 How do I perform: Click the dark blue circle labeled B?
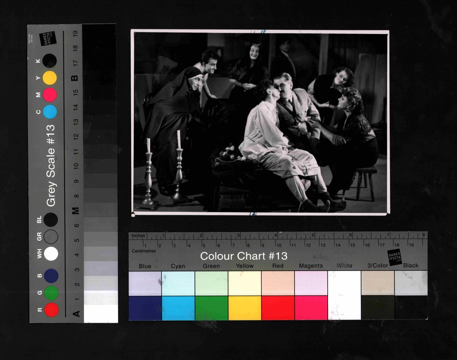point(51,276)
